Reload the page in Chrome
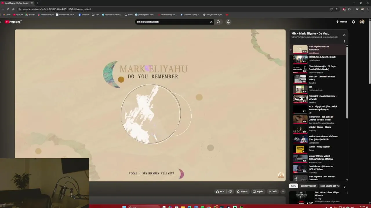The width and height of the screenshot is (371, 208). (8, 9)
